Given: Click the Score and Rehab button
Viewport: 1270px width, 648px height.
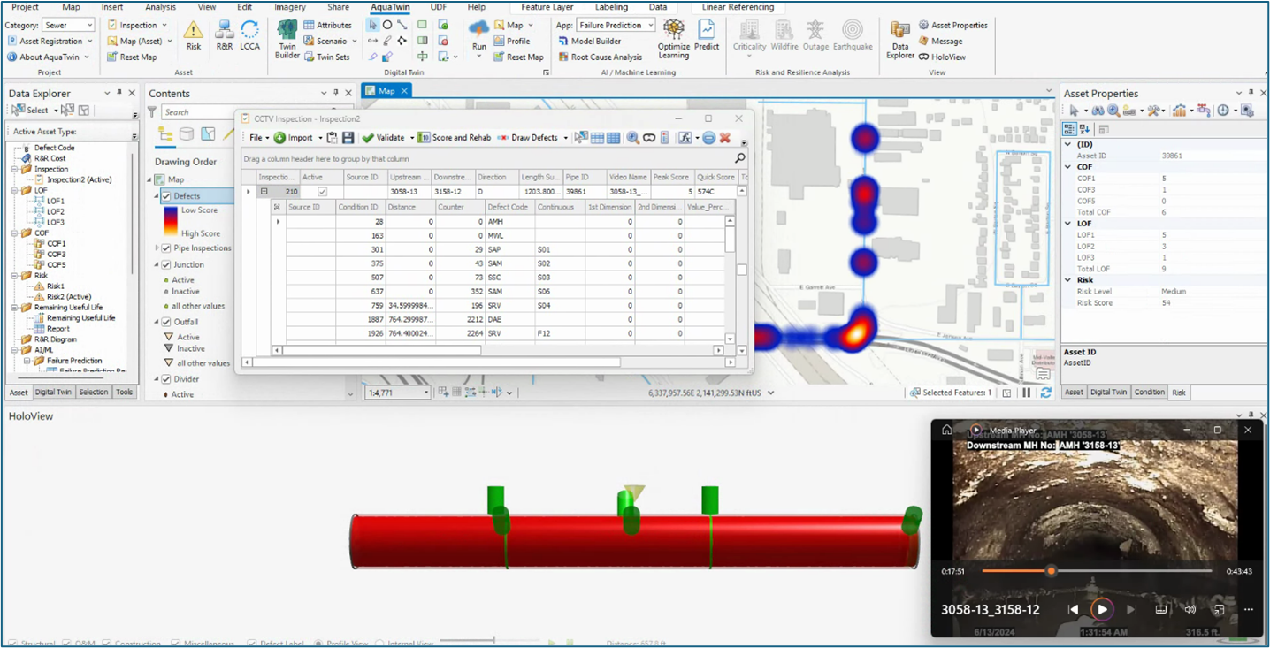Looking at the screenshot, I should click(455, 138).
